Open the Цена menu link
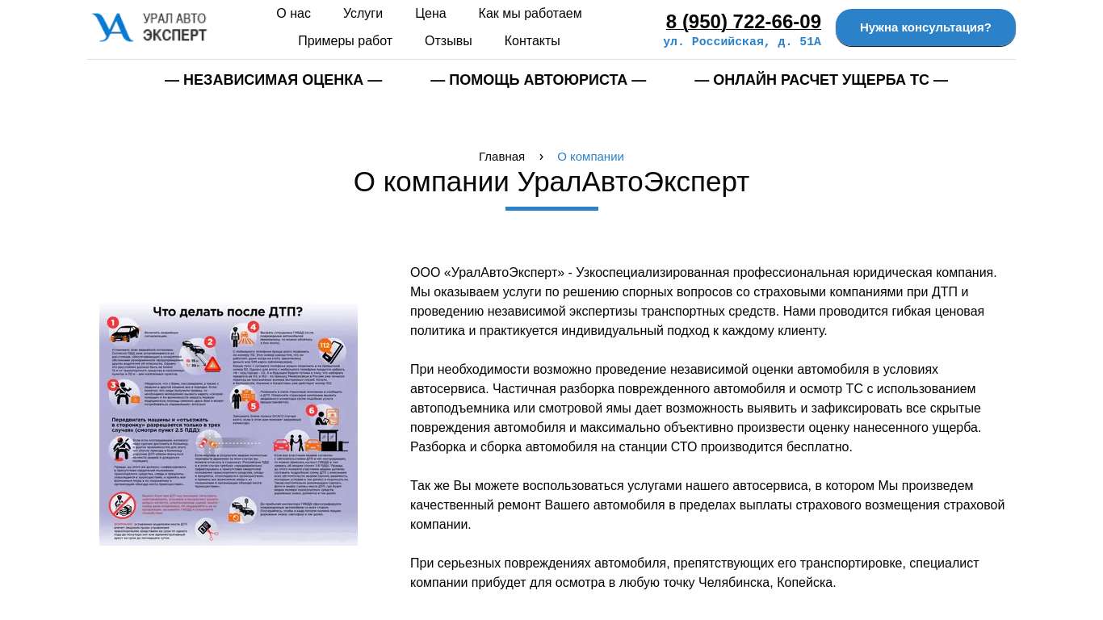 pyautogui.click(x=430, y=14)
